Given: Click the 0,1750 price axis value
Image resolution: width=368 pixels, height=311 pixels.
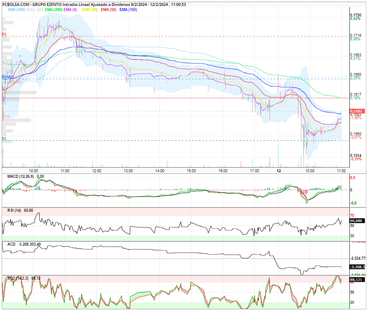Looking at the screenshot, I should (356, 15).
